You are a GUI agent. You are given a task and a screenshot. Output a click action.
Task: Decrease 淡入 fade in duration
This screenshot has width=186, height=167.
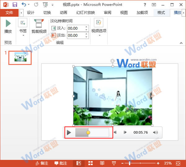[86, 30]
